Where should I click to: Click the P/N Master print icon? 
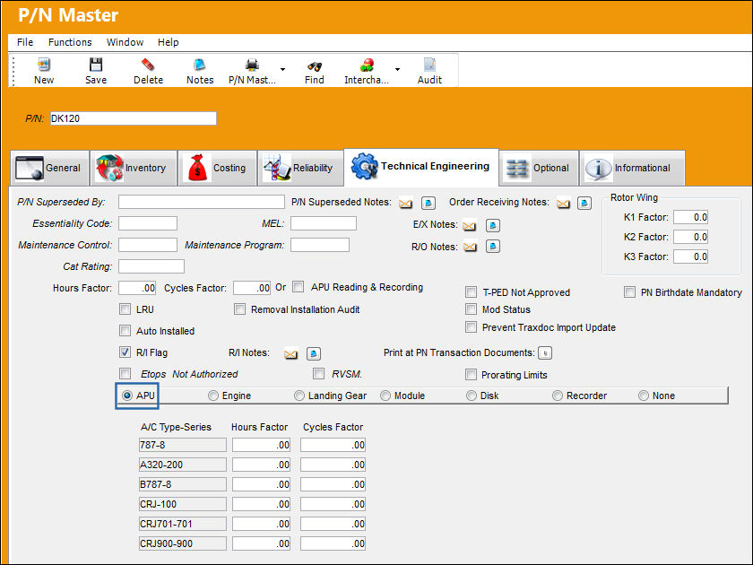252,65
